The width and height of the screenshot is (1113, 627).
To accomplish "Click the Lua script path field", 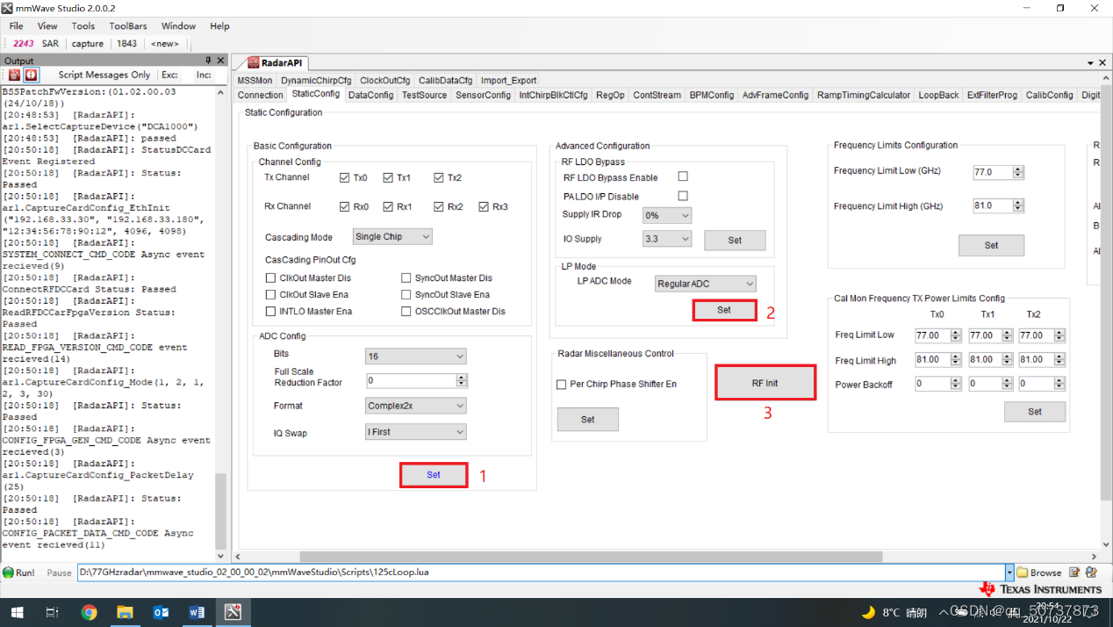I will (541, 573).
